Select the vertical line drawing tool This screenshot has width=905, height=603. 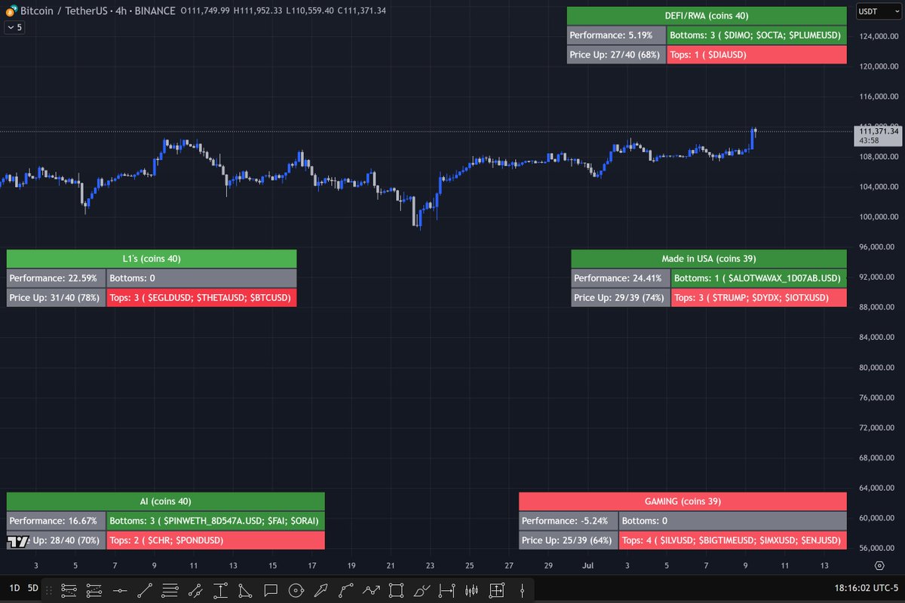click(522, 590)
